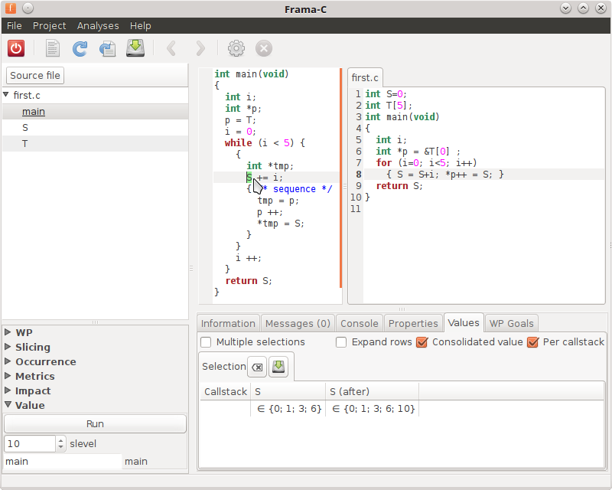This screenshot has width=612, height=490.
Task: Click the slevel input field
Action: (x=30, y=444)
